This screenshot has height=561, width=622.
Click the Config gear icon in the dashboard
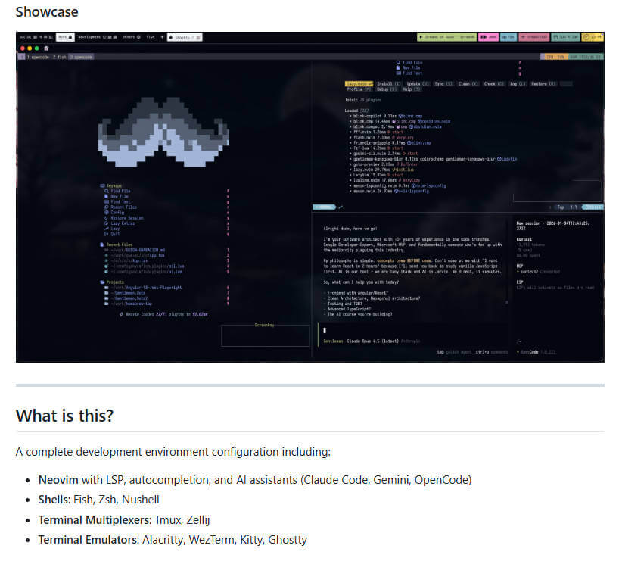(x=106, y=213)
